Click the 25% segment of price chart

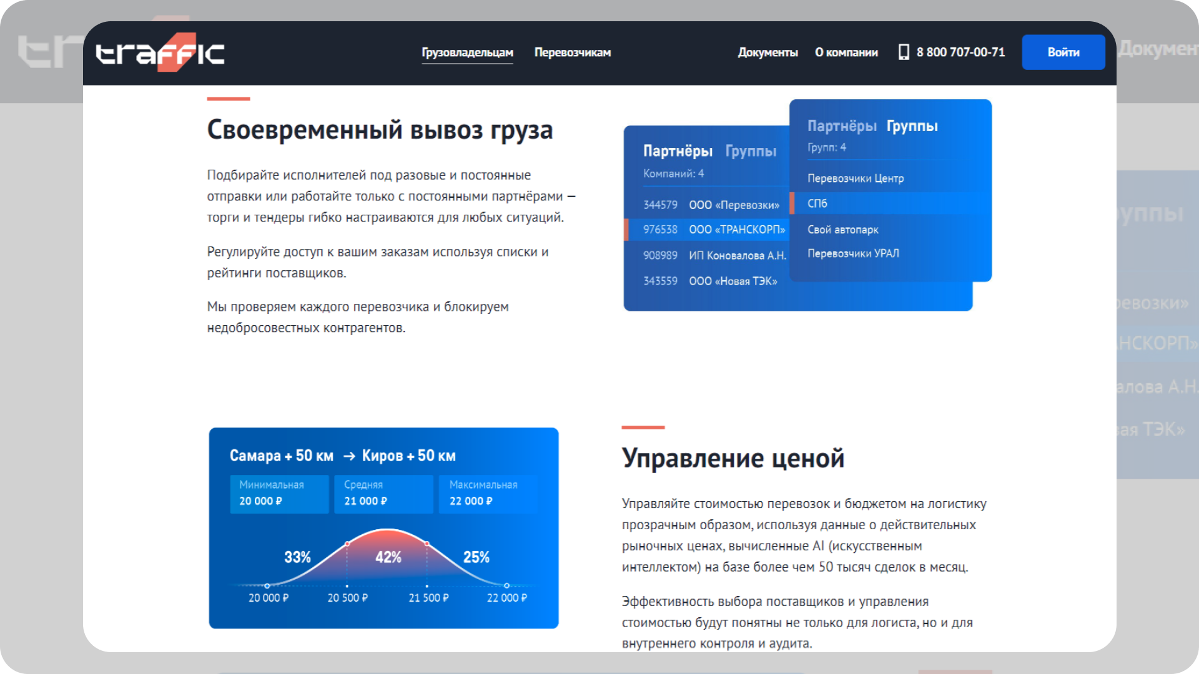(476, 557)
